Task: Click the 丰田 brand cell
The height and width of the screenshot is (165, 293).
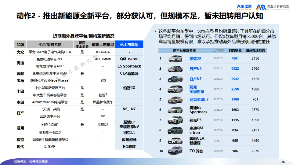Action: [x=20, y=91]
